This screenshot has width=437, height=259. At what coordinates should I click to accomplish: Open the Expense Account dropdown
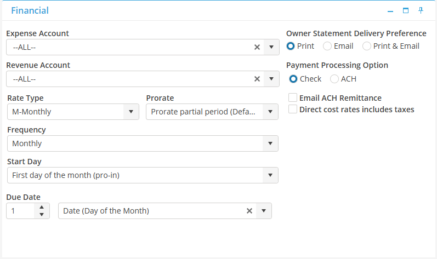[271, 47]
